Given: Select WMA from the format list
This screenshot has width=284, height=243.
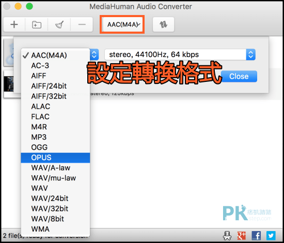Looking at the screenshot, I should [x=55, y=229].
